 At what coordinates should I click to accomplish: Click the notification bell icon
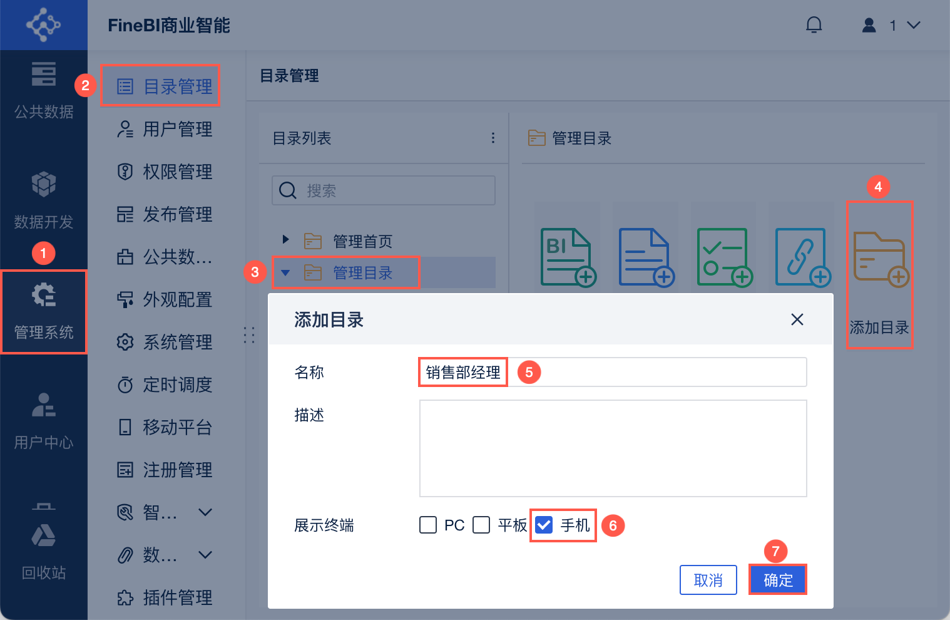coord(814,25)
